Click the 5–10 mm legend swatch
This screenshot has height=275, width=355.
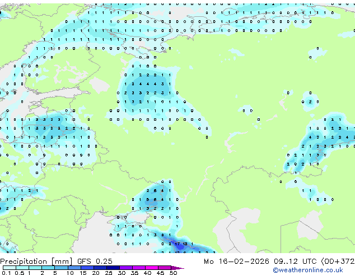point(61,268)
